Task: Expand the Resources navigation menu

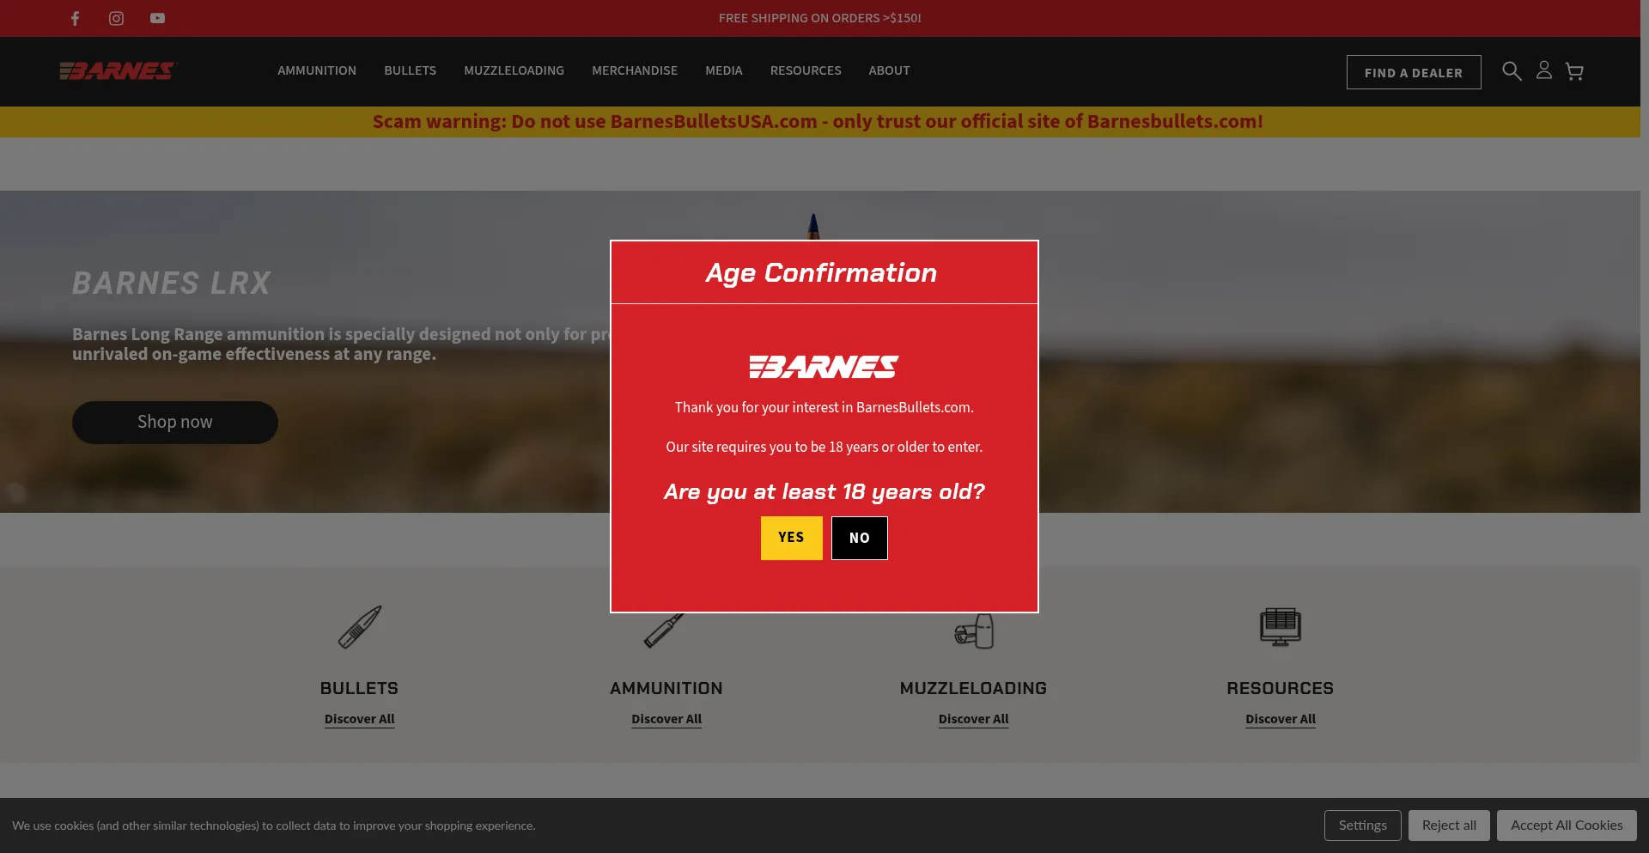Action: 805,70
